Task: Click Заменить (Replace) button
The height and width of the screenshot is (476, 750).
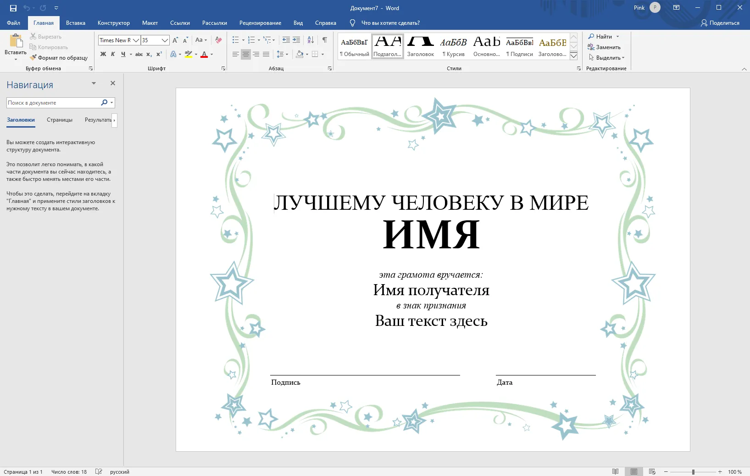Action: [604, 47]
